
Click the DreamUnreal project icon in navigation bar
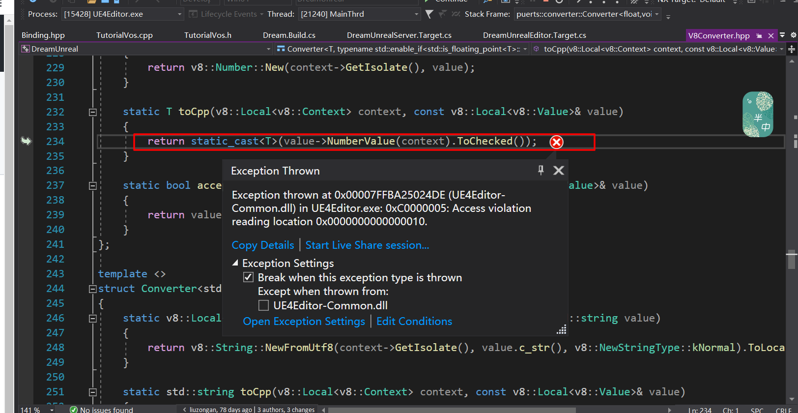pos(26,49)
